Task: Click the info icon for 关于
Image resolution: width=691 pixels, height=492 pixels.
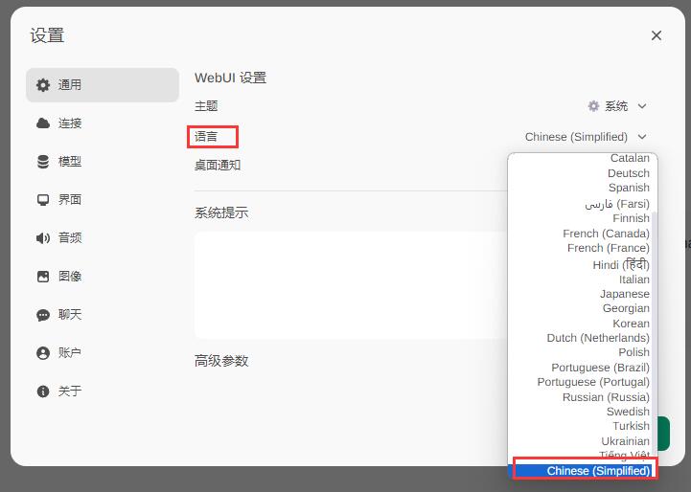Action: click(x=43, y=391)
